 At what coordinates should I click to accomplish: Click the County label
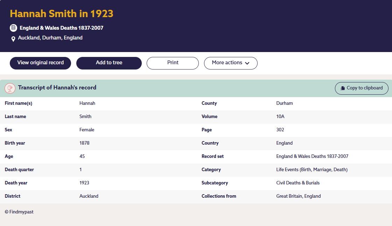(209, 103)
